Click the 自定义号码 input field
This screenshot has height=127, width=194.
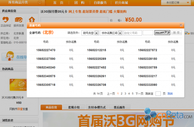(133, 33)
